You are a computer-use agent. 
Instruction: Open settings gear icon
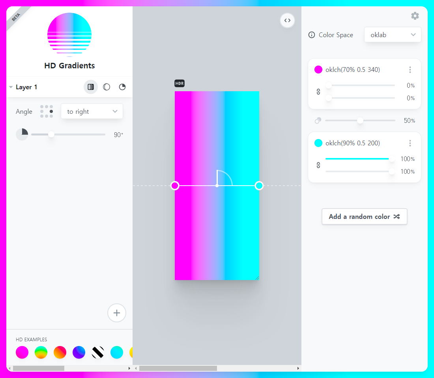pyautogui.click(x=415, y=16)
